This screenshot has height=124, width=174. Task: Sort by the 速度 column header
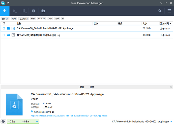click(x=129, y=23)
